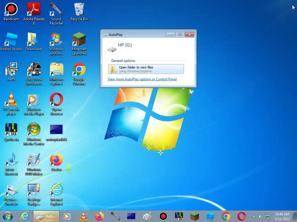
Task: Select Internet Explorer desktop shortcut
Action: tap(57, 194)
